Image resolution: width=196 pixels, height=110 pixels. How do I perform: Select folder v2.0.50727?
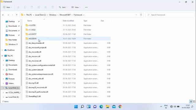pos(68,34)
